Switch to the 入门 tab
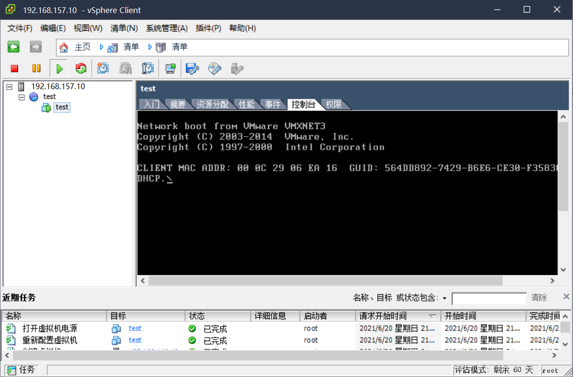The height and width of the screenshot is (377, 573). pyautogui.click(x=152, y=105)
